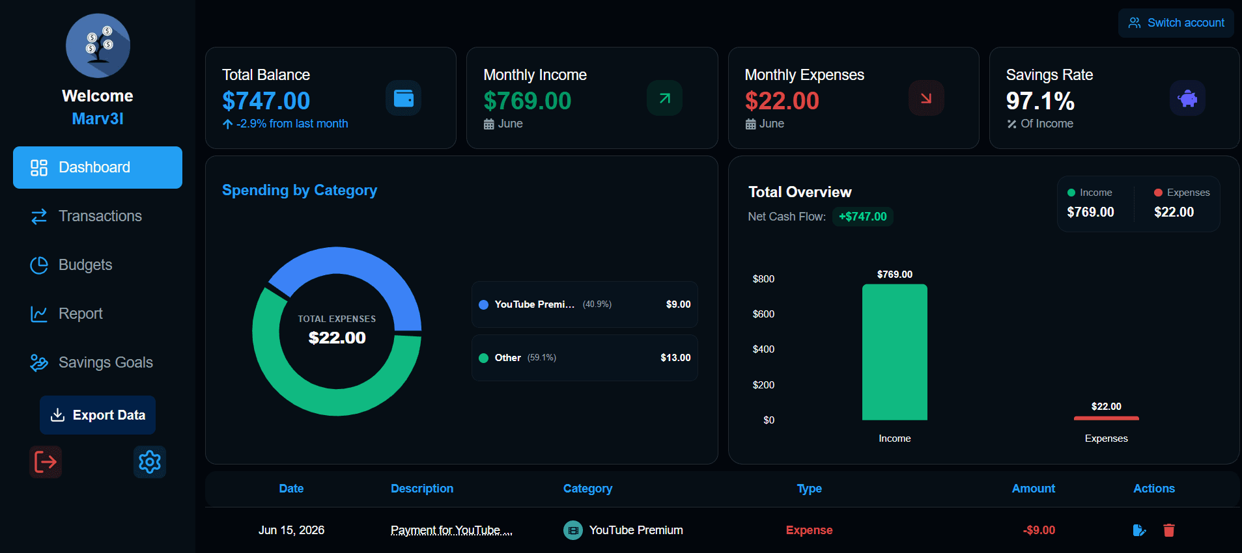
Task: Click the Budgets pie chart icon
Action: pyautogui.click(x=39, y=265)
